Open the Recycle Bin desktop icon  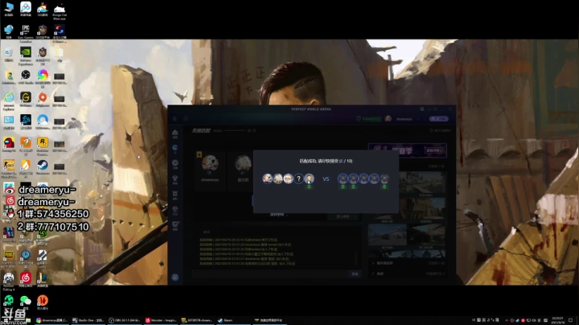(9, 55)
